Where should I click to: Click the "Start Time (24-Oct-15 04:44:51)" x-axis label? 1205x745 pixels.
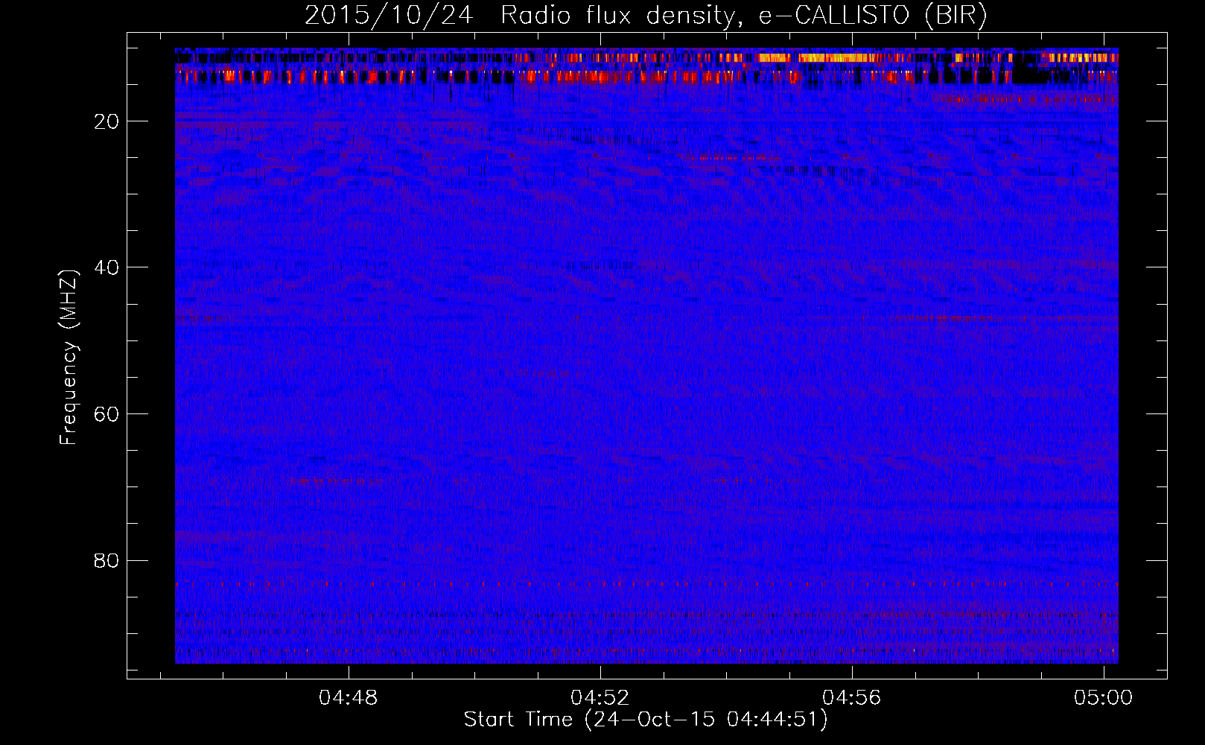[646, 720]
